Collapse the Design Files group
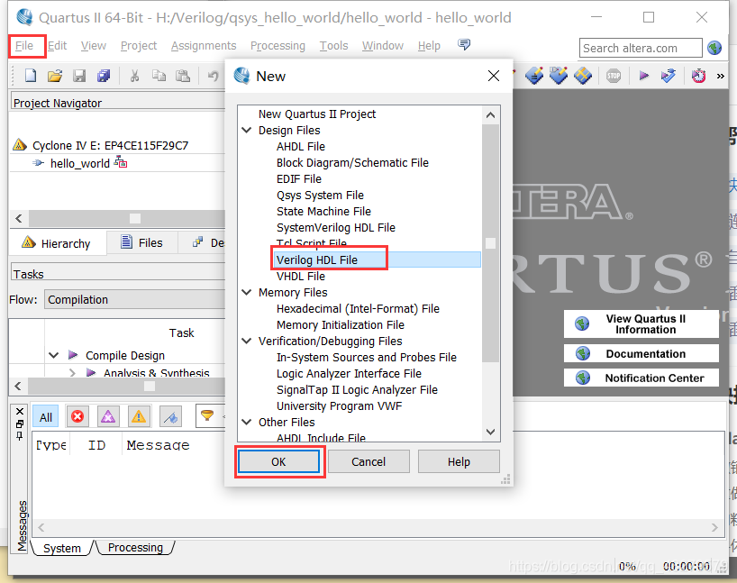 click(246, 130)
